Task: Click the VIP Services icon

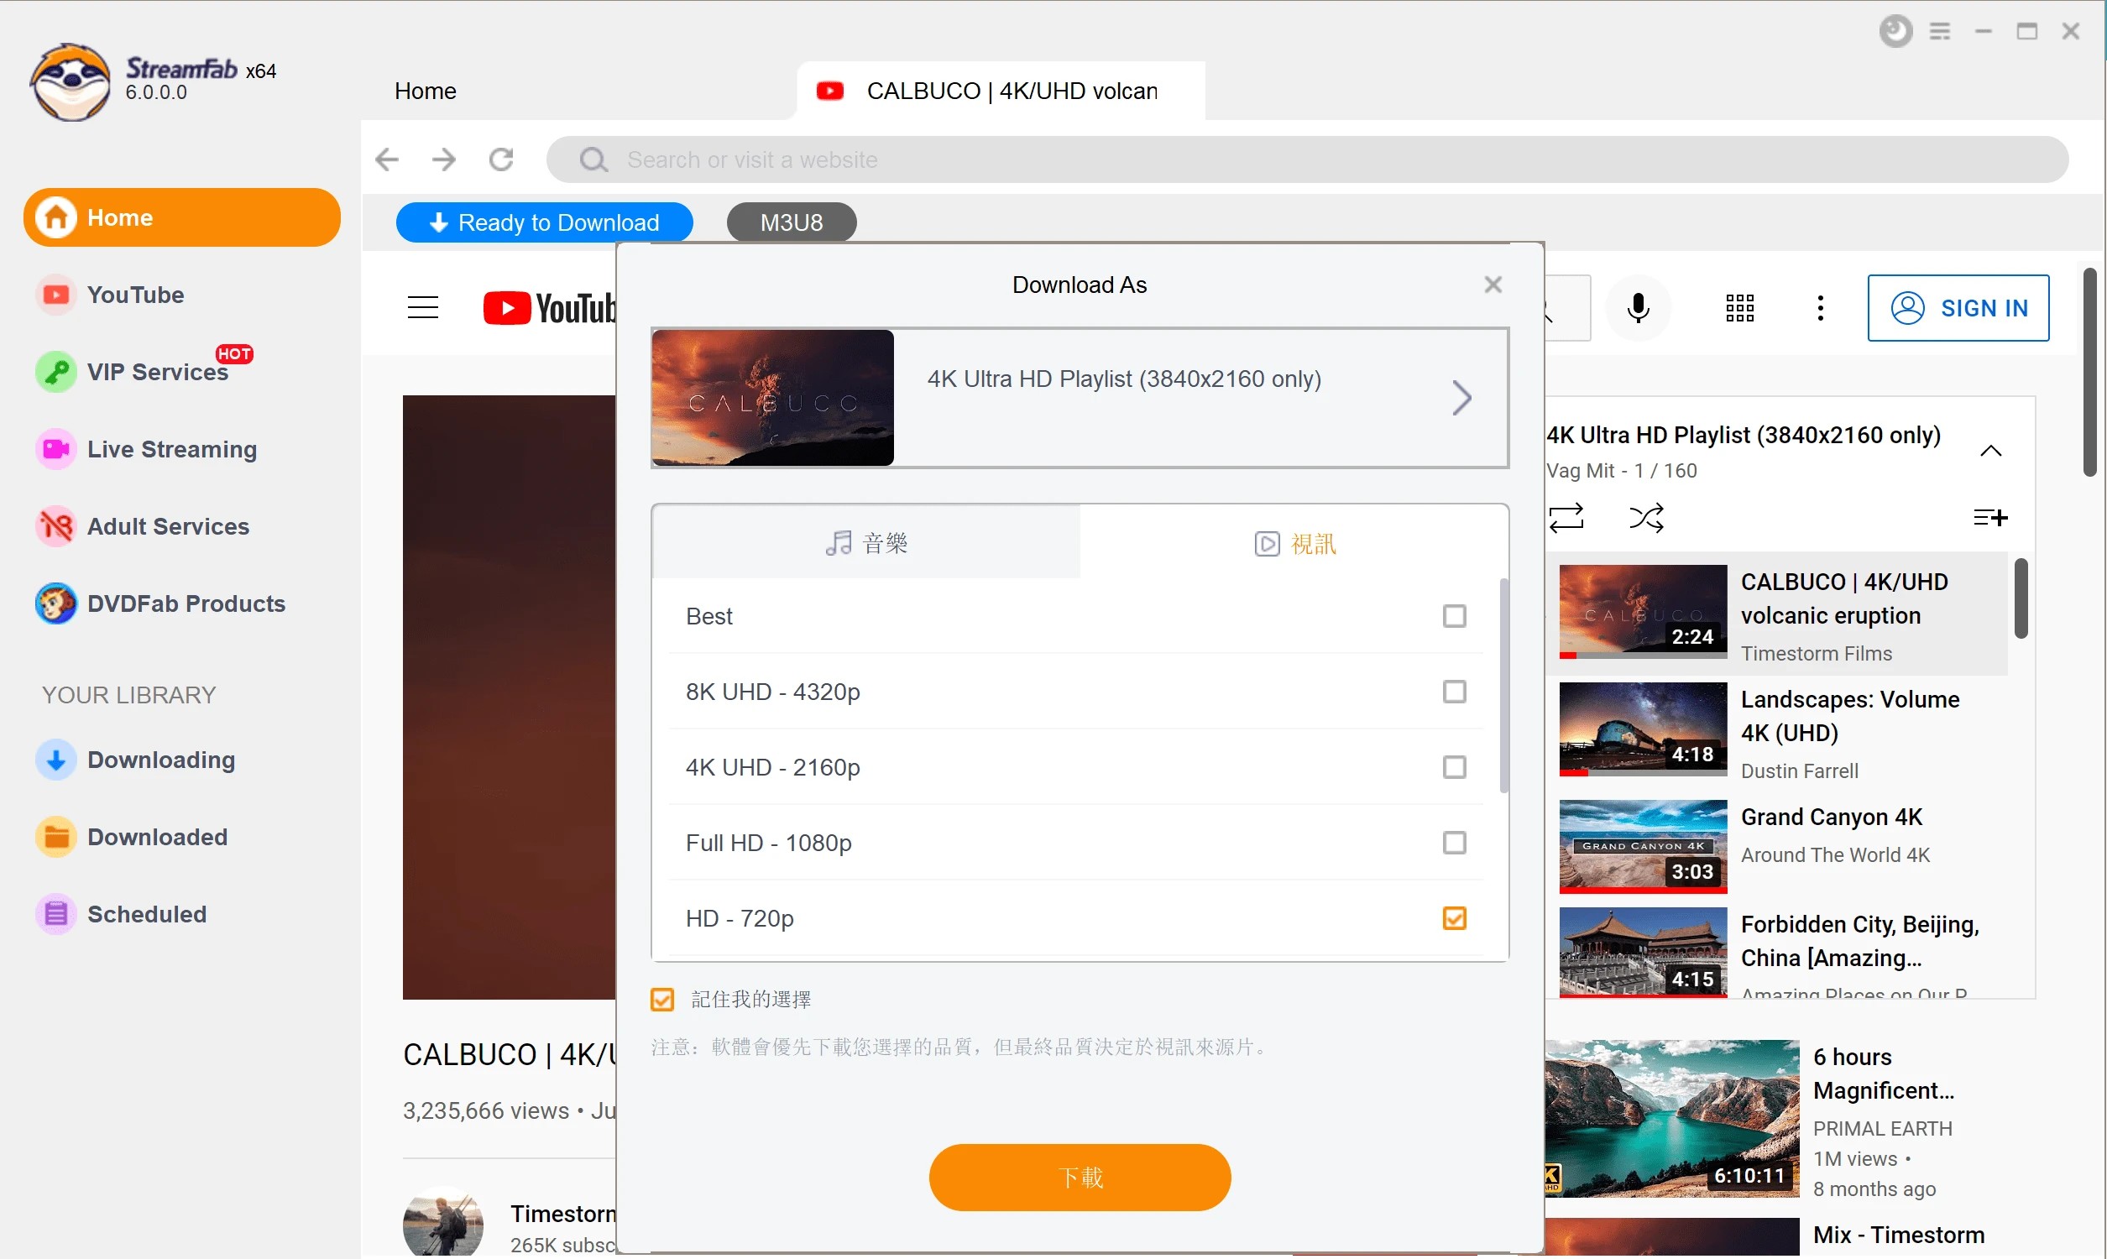Action: click(x=55, y=372)
